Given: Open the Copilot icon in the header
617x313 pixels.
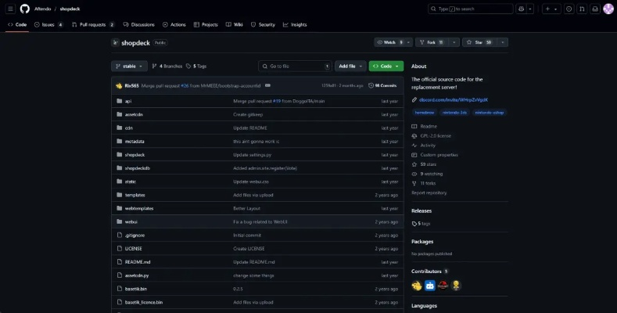Looking at the screenshot, I should pyautogui.click(x=522, y=9).
